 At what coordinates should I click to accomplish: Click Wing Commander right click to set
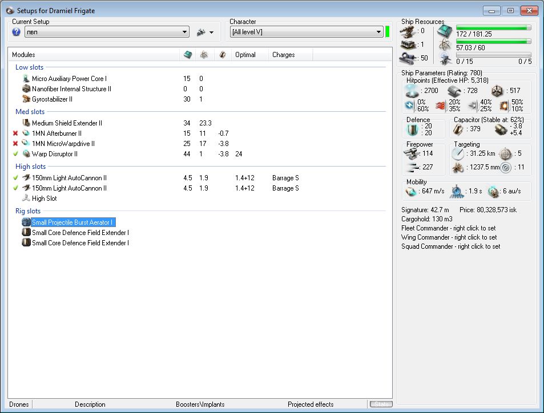(x=449, y=237)
